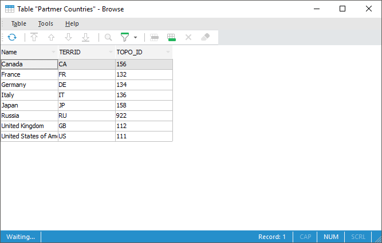Click the green add record grid icon
Image resolution: width=382 pixels, height=243 pixels.
[171, 38]
